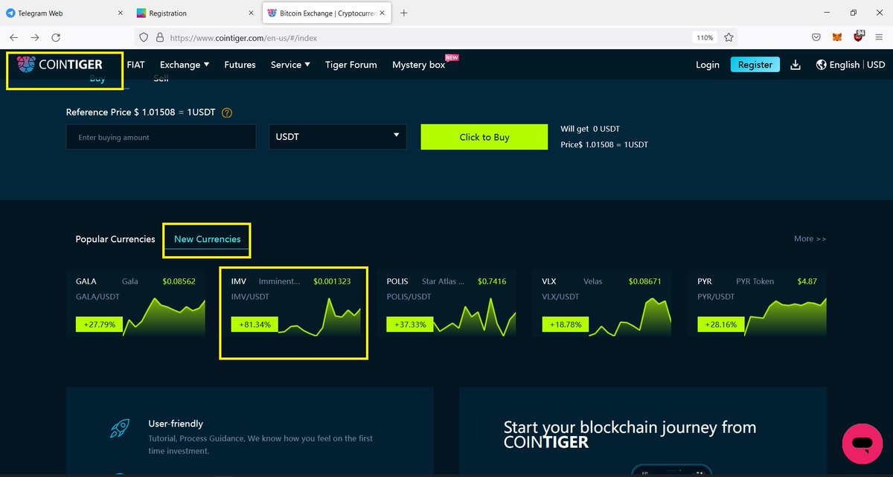Switch to Telegram Web tab
The image size is (893, 477).
pos(65,13)
